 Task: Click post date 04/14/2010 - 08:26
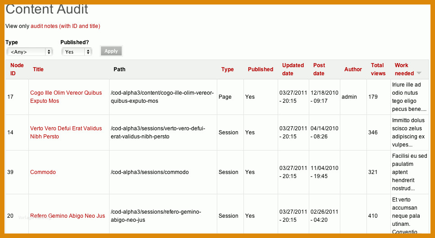[x=324, y=133]
